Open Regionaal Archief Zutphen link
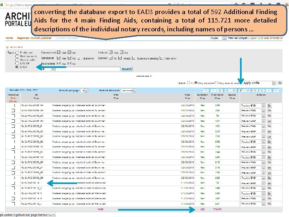This screenshot has height=217, width=289. [x=34, y=38]
